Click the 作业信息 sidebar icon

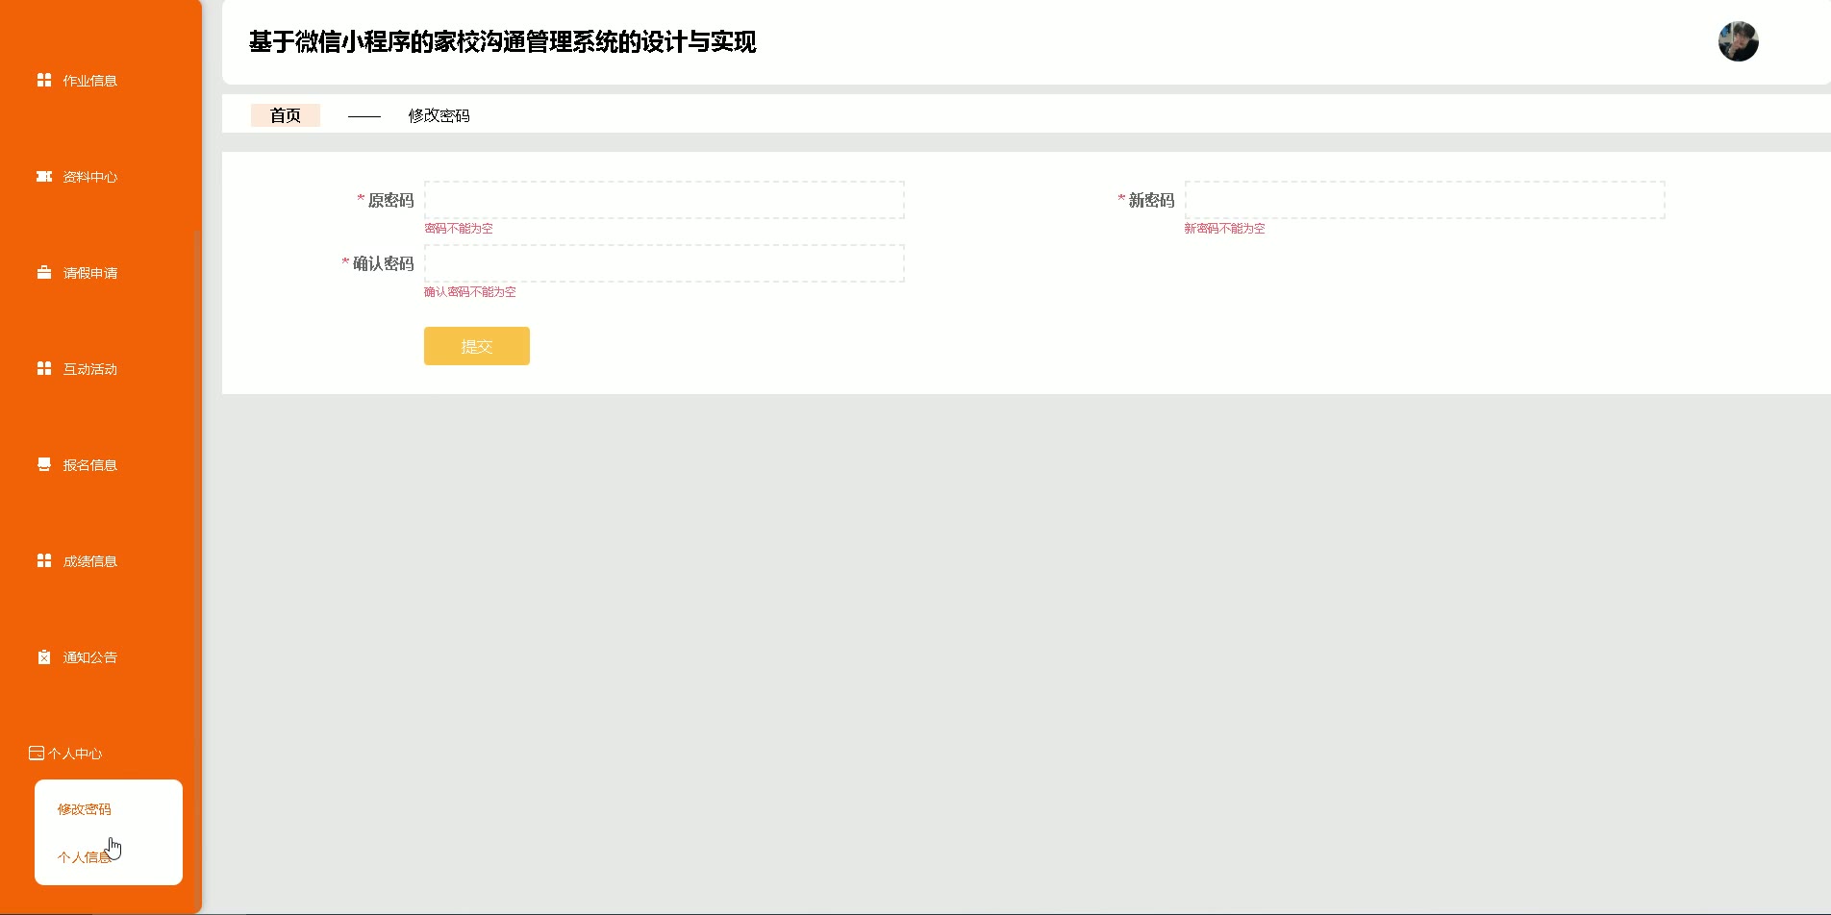[x=44, y=80]
